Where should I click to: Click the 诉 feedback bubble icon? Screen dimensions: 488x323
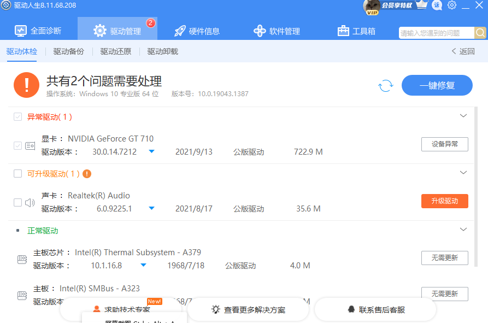(x=437, y=5)
